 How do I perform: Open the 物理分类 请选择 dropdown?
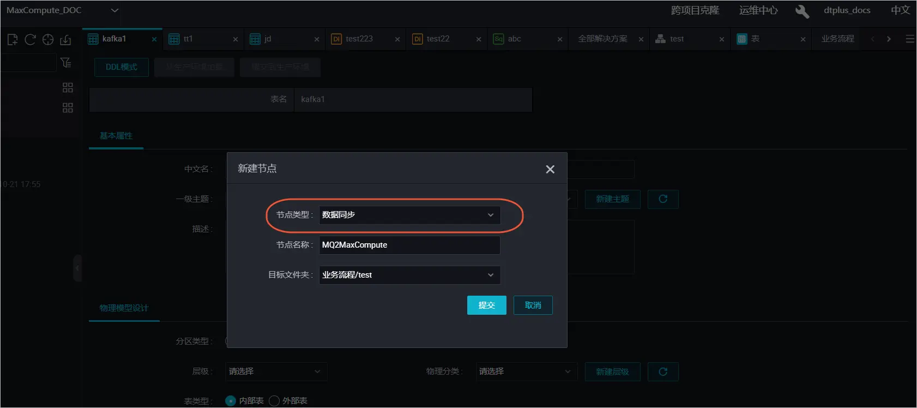point(526,371)
